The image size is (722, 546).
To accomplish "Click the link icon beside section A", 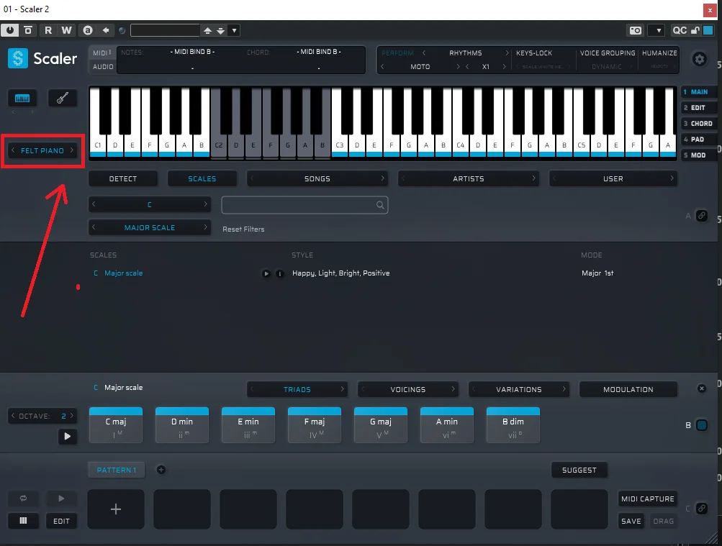I will pyautogui.click(x=701, y=215).
